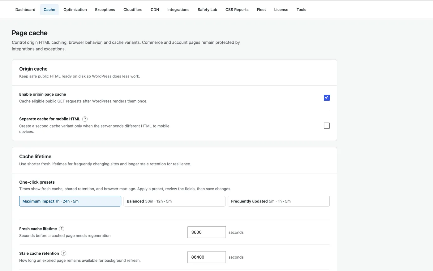Apply the Balanced 30m preset
This screenshot has width=433, height=271.
point(174,201)
